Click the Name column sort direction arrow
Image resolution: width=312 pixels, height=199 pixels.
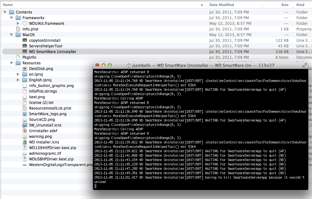(x=202, y=5)
